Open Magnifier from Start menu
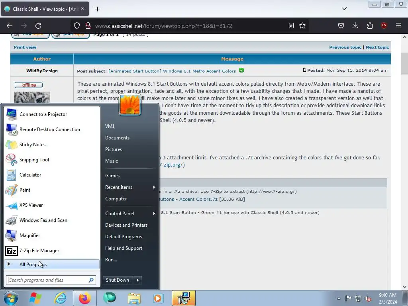 point(52,235)
